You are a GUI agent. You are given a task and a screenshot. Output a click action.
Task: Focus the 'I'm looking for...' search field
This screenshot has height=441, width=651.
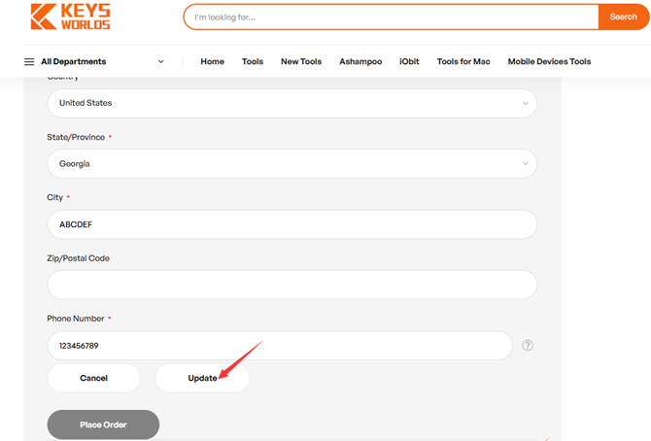392,17
